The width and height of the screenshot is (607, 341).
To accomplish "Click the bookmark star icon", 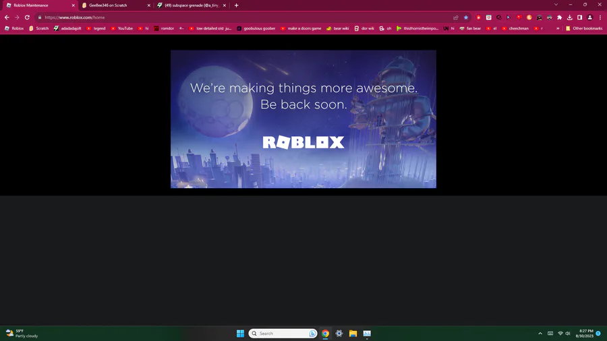I will pos(466,18).
